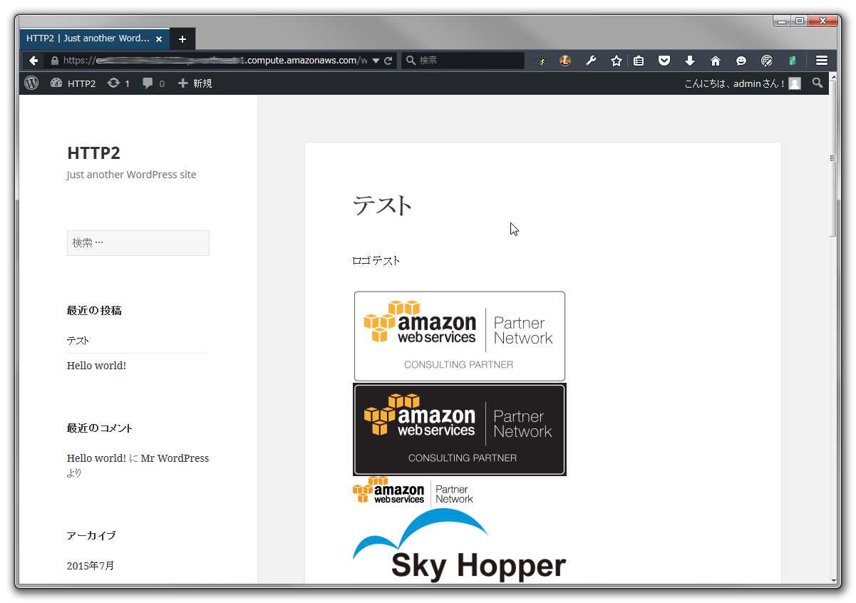This screenshot has width=856, height=603.
Task: Bookmark this page with star icon
Action: (617, 61)
